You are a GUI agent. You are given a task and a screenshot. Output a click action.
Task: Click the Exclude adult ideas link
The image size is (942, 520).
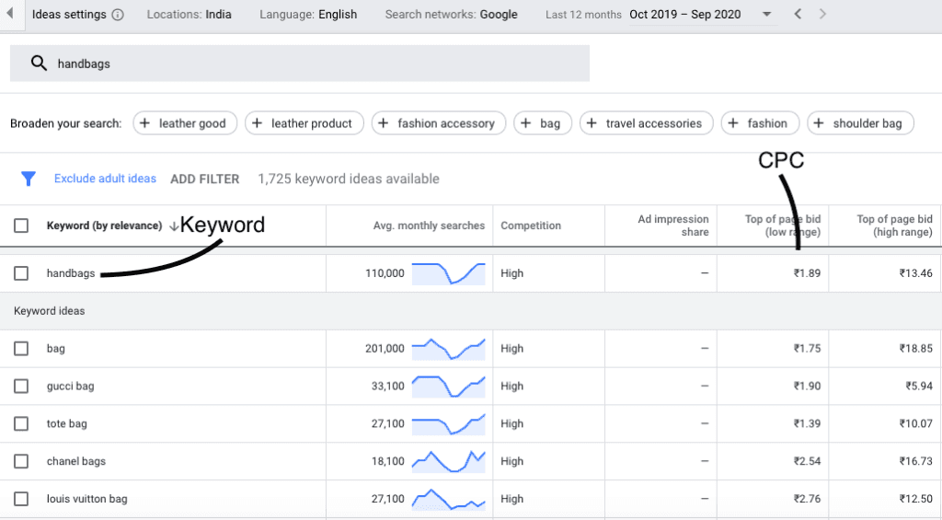tap(105, 179)
